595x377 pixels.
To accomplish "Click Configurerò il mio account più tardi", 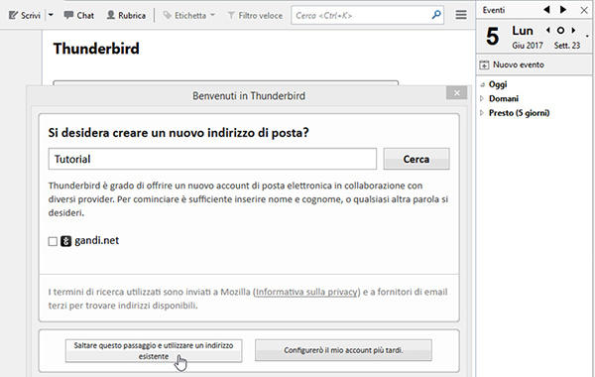I will [343, 350].
